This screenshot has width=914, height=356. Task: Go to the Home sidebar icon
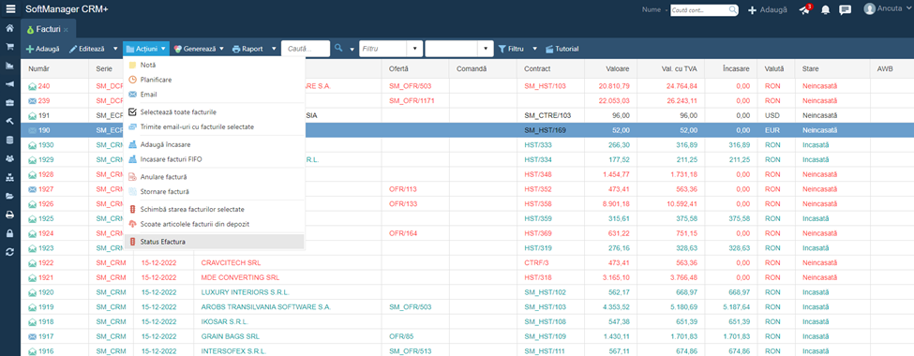pyautogui.click(x=9, y=28)
